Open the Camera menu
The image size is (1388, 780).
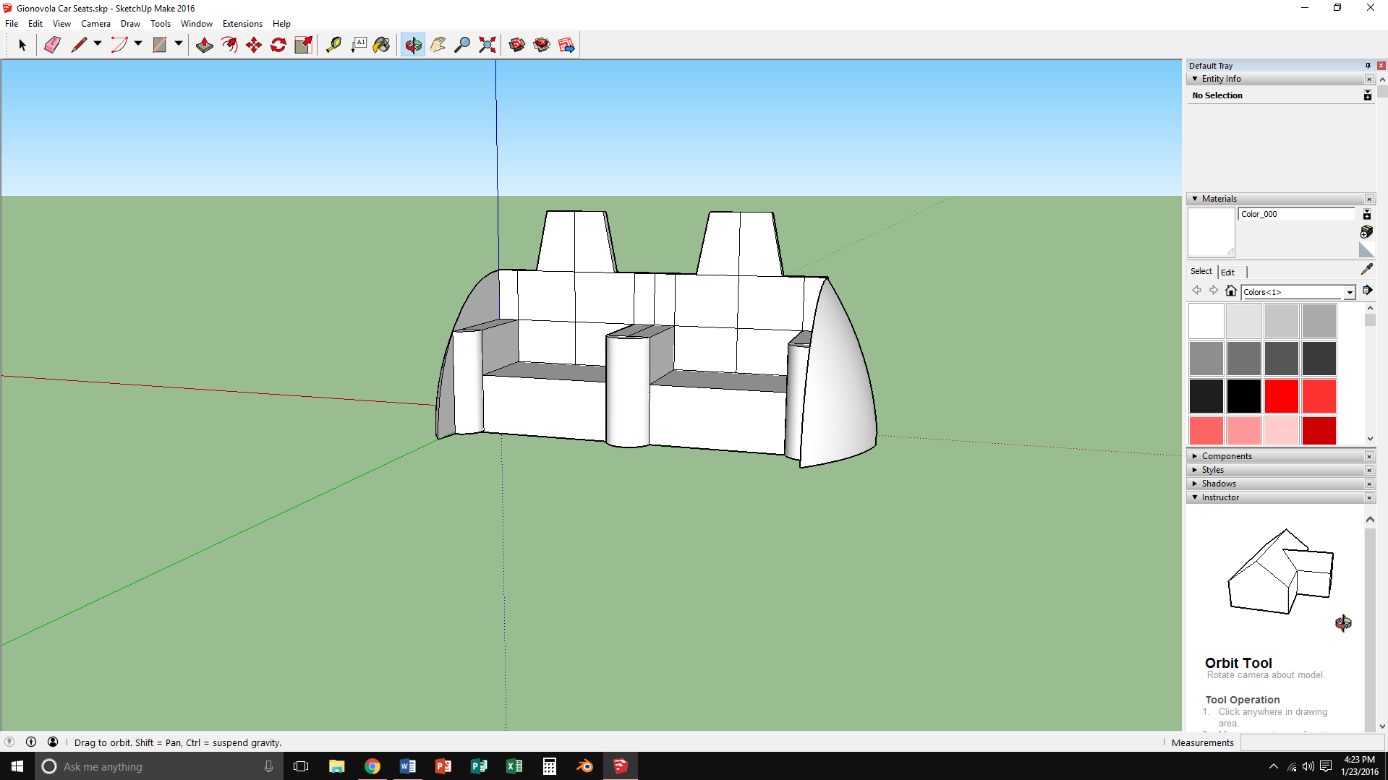point(95,24)
